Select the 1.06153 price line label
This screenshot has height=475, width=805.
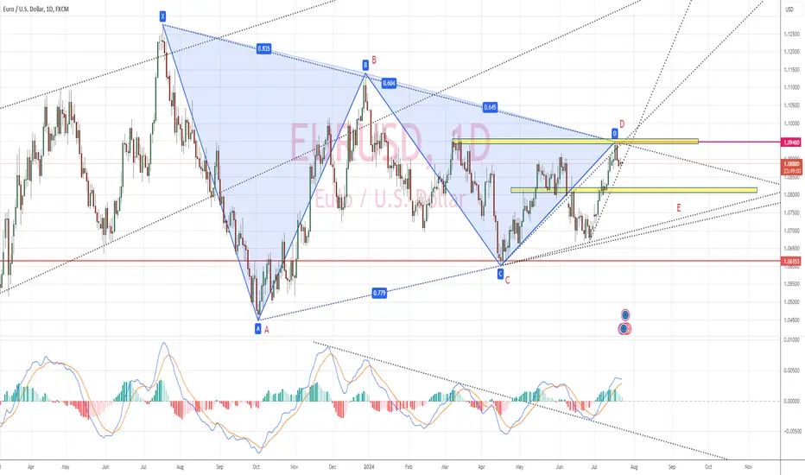(x=790, y=262)
